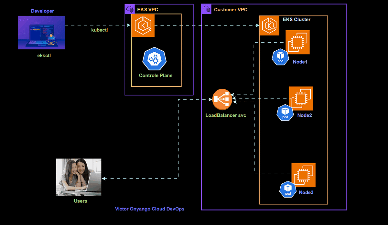The height and width of the screenshot is (225, 388).
Task: Select the Node3 processor icon
Action: pos(304,175)
